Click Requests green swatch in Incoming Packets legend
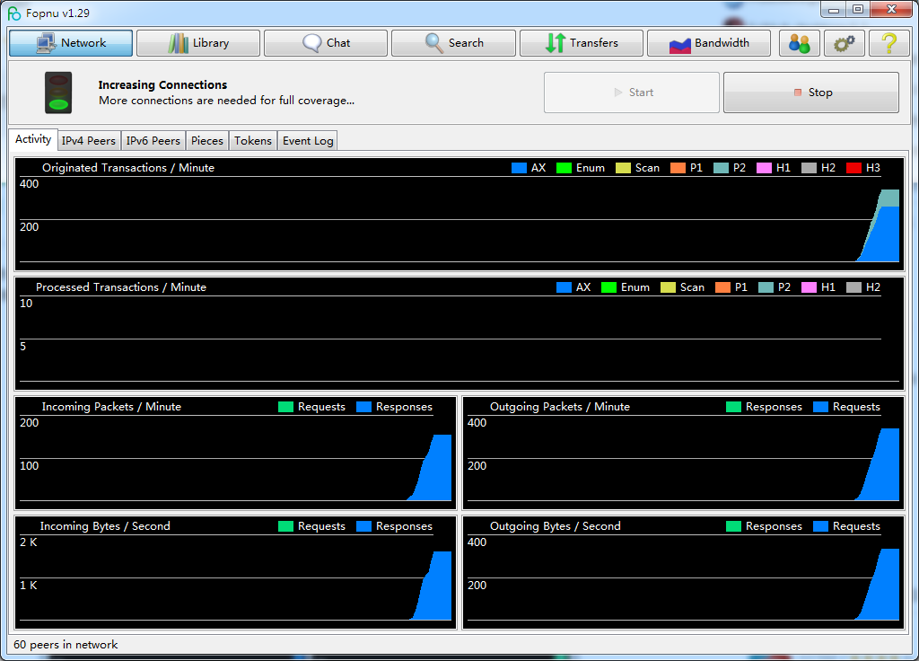Image resolution: width=919 pixels, height=661 pixels. click(x=286, y=407)
